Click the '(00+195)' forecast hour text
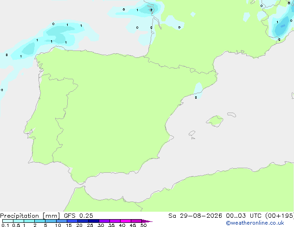 279,216
